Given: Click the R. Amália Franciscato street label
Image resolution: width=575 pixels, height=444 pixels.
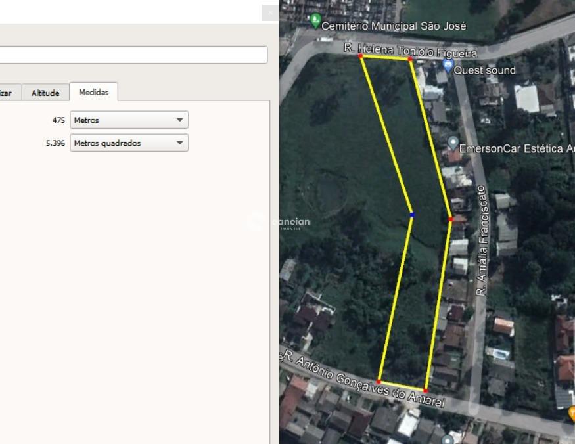Looking at the screenshot, I should coord(482,240).
